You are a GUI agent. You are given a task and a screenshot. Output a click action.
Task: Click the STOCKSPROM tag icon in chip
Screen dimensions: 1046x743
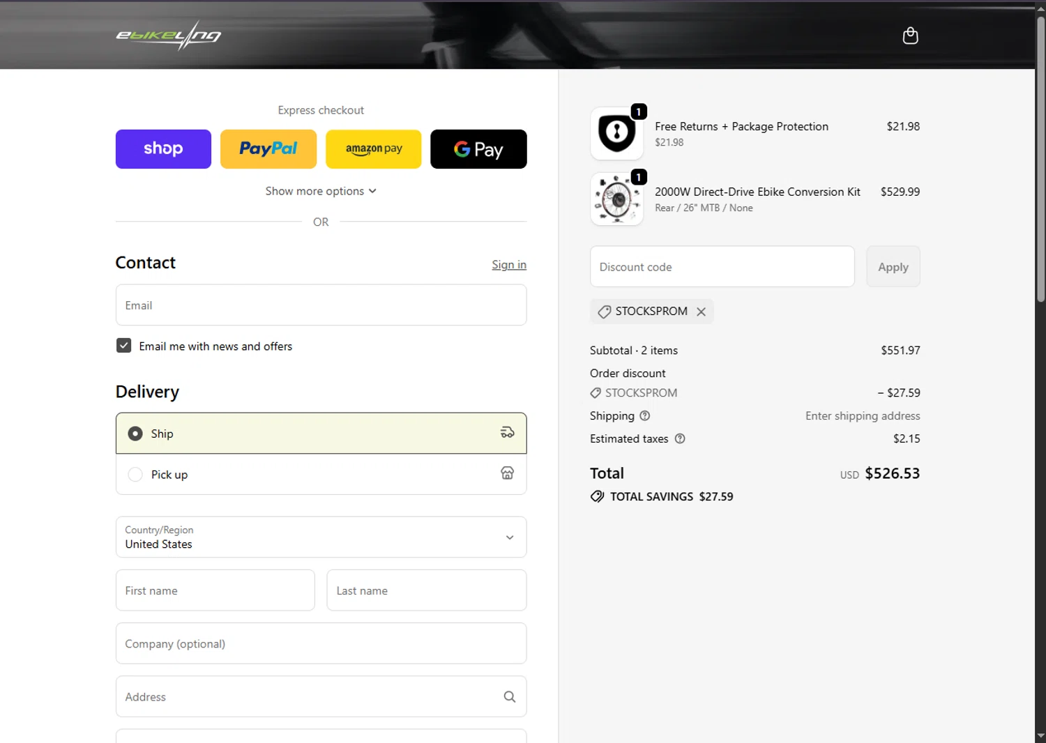605,312
